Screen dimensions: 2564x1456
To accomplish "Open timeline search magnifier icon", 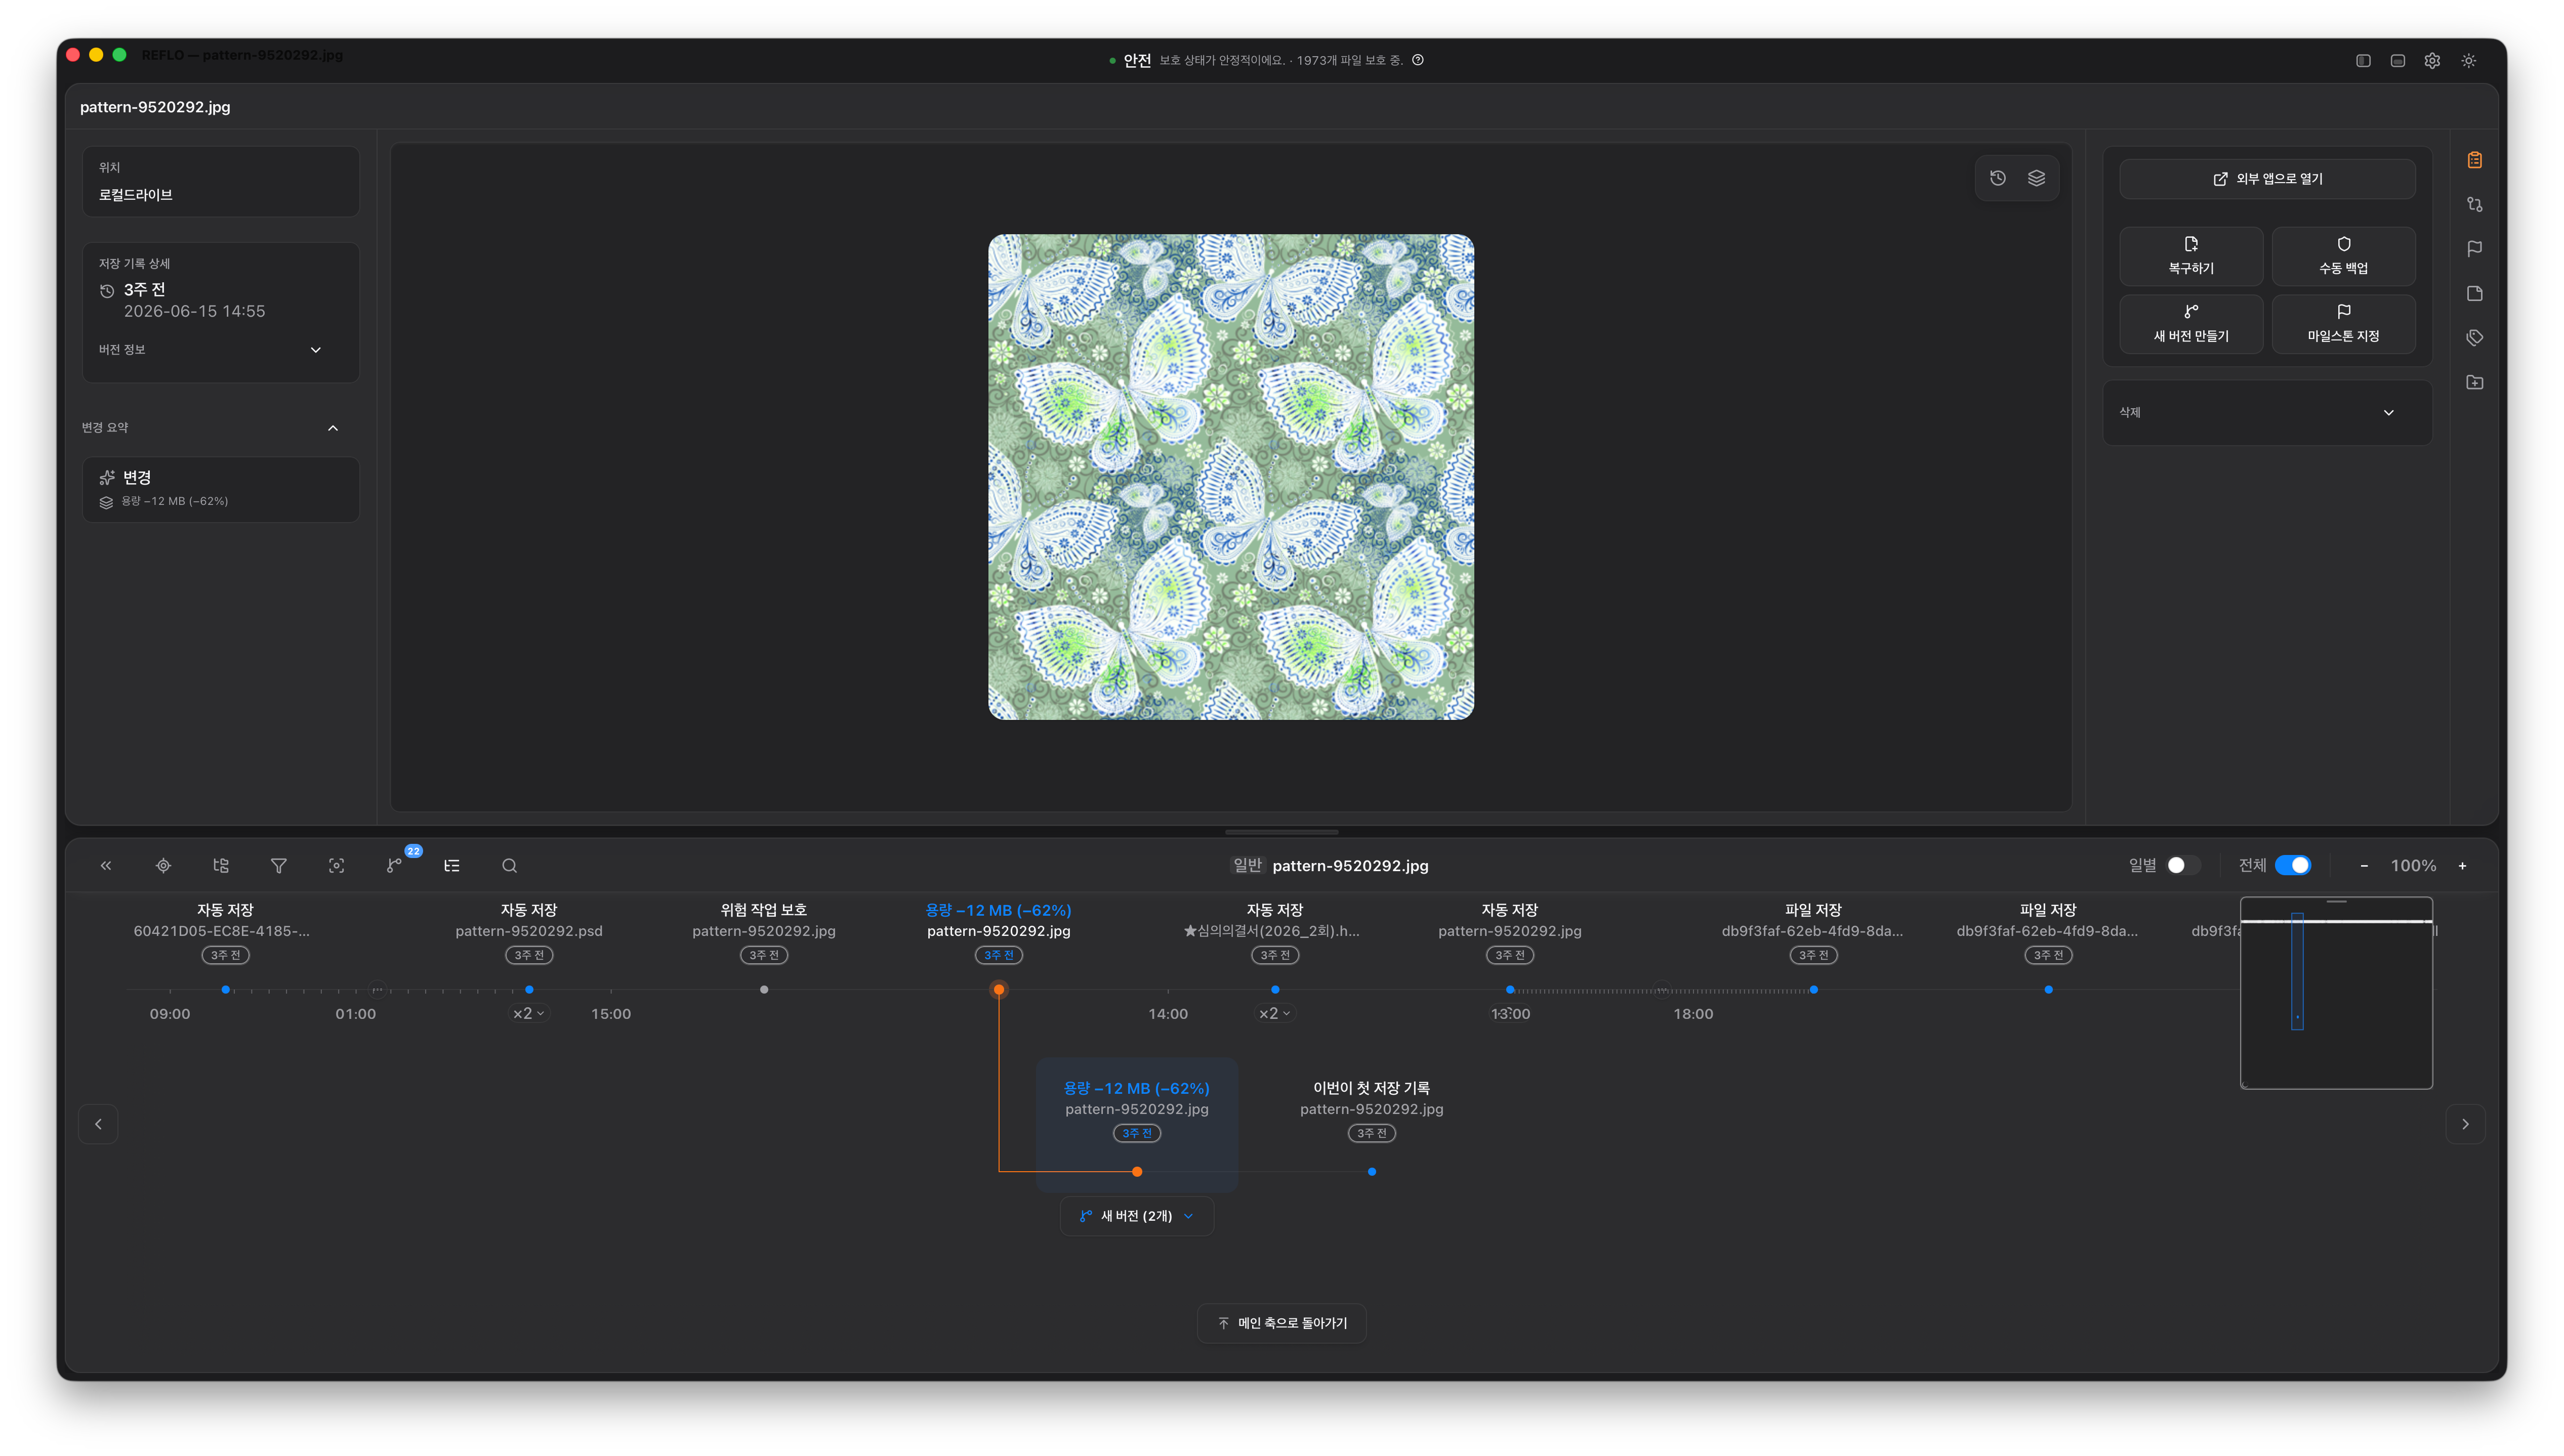I will (x=509, y=865).
